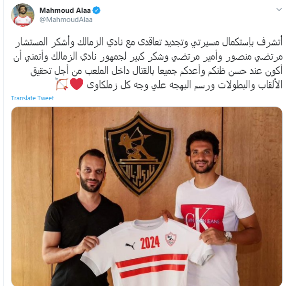Expand the tweet options chevron

coord(279,10)
